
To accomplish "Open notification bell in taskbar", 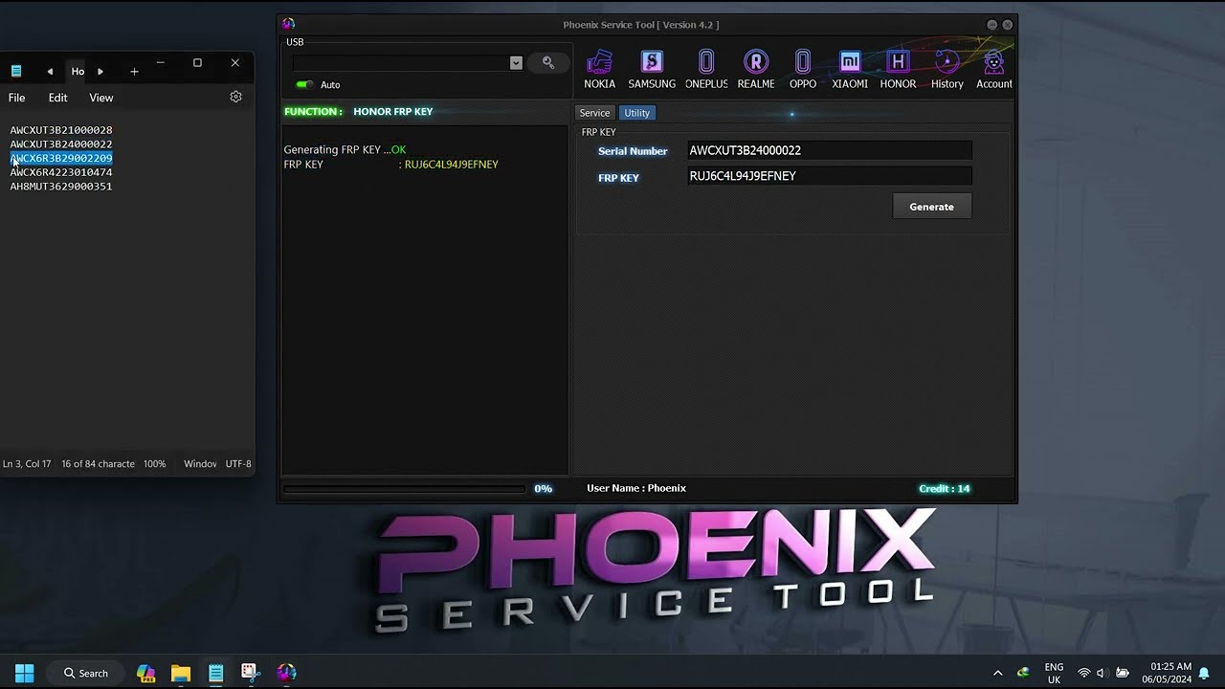I will pyautogui.click(x=1204, y=673).
